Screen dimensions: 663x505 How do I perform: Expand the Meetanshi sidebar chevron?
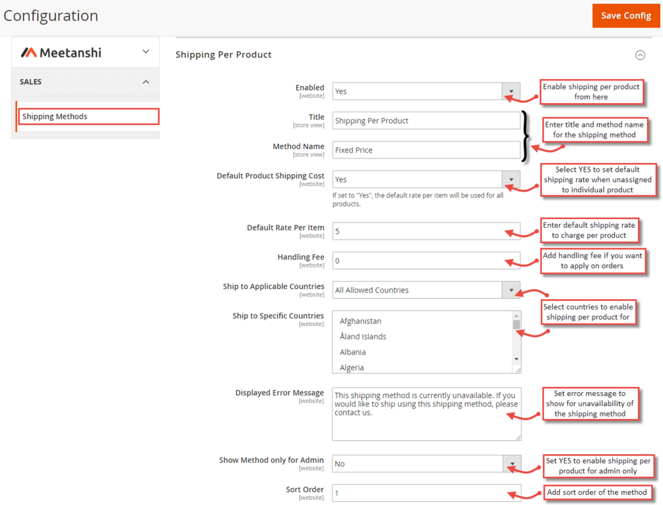[146, 51]
